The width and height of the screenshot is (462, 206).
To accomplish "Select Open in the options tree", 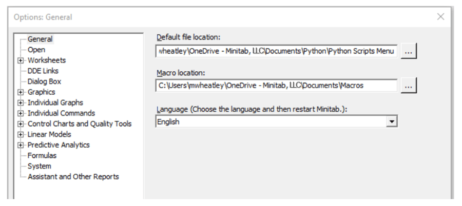I will click(36, 50).
